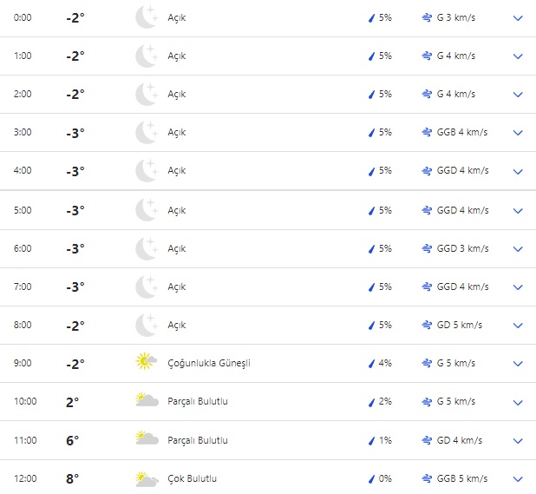The height and width of the screenshot is (494, 536).
Task: Expand the 7:00 hourly row chevron
Action: click(x=519, y=287)
